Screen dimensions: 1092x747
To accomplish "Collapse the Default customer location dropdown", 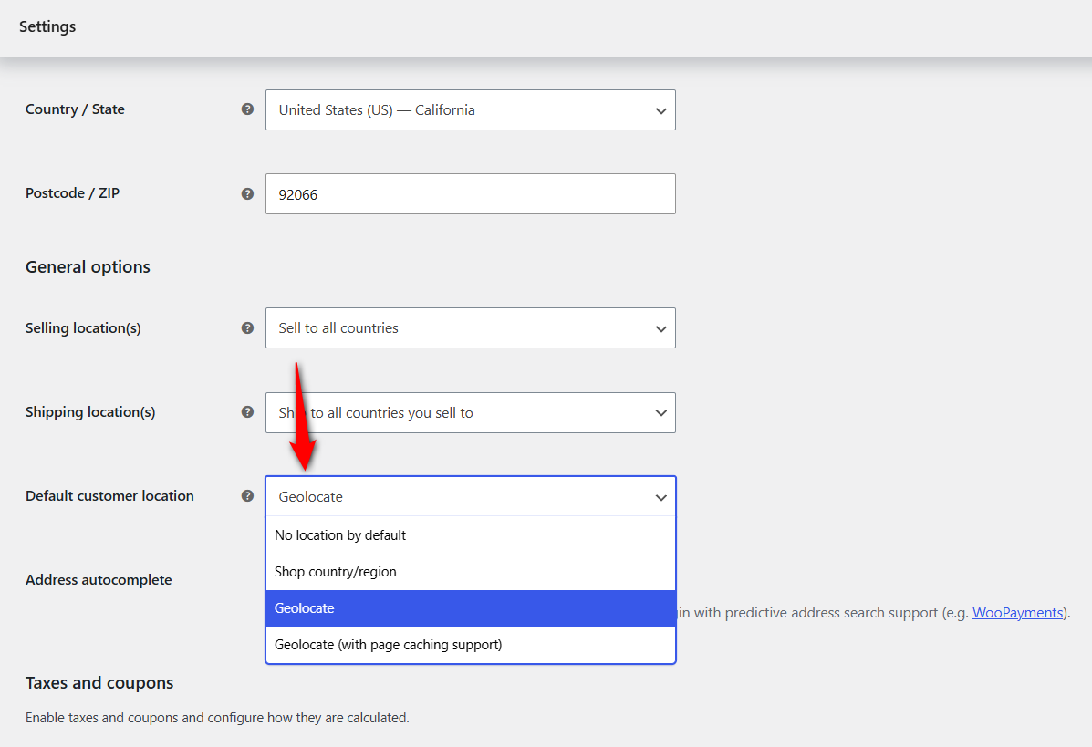I will 470,496.
